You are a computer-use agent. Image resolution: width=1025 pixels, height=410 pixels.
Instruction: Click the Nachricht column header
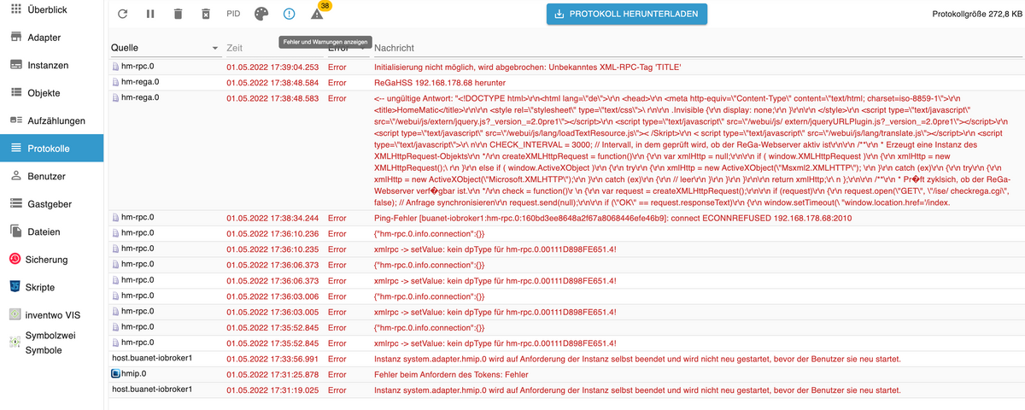[395, 49]
